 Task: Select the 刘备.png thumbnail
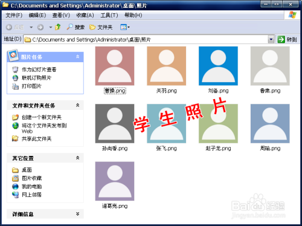click(x=218, y=66)
